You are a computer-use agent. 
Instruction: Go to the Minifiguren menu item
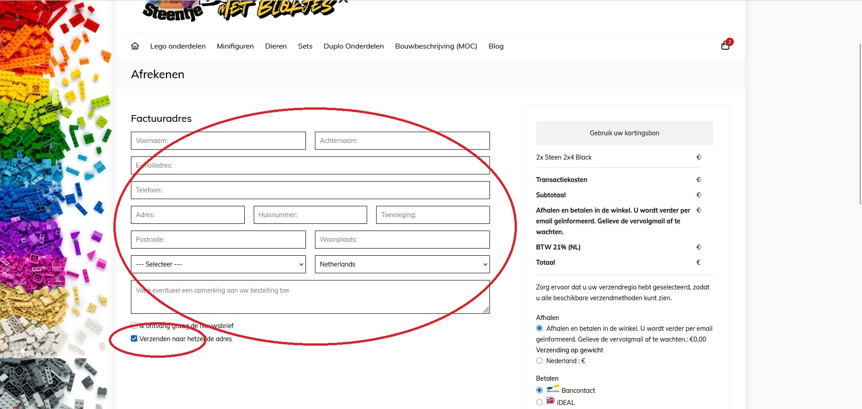(235, 46)
